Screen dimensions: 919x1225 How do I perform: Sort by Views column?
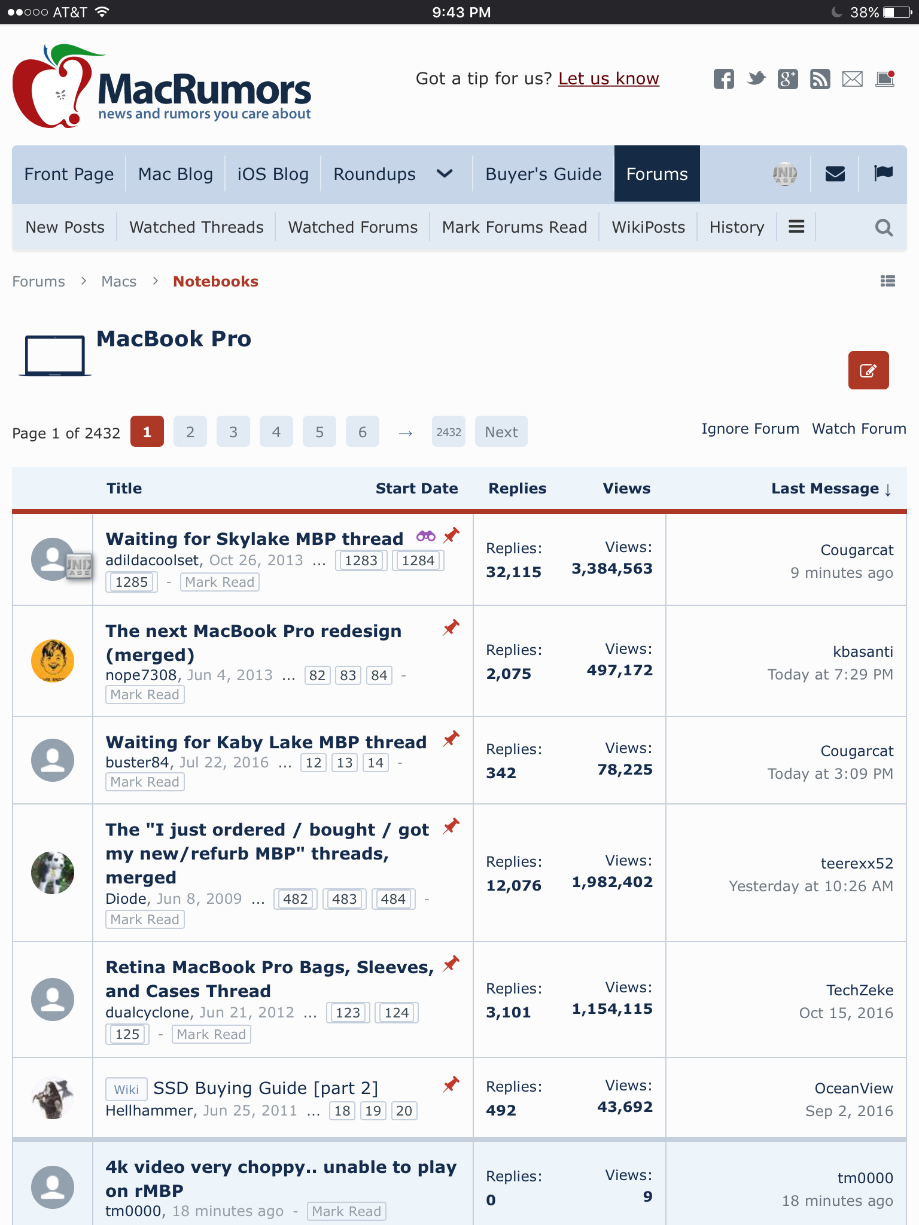(x=626, y=489)
